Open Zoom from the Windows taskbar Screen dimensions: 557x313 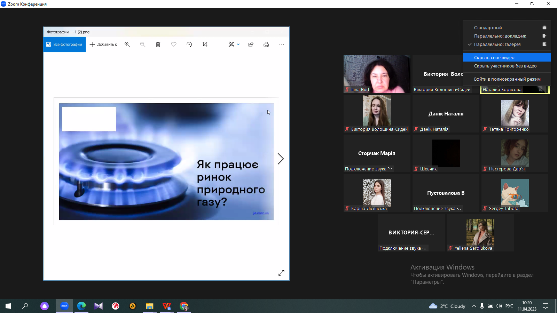(x=64, y=306)
